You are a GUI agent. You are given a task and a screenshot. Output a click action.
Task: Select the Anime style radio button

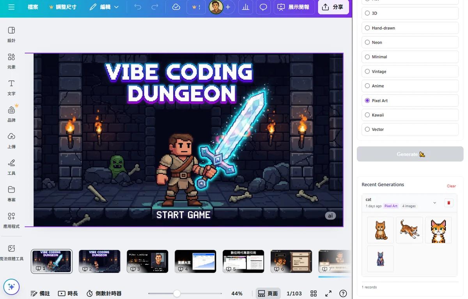(367, 86)
